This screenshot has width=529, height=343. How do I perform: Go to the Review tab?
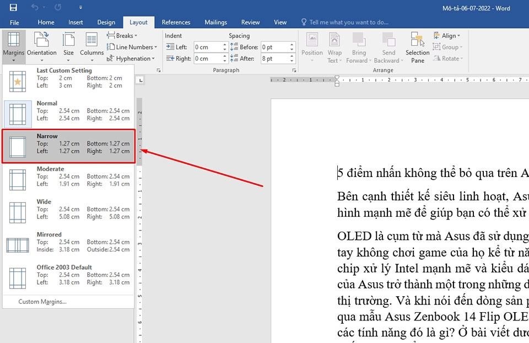coord(250,22)
